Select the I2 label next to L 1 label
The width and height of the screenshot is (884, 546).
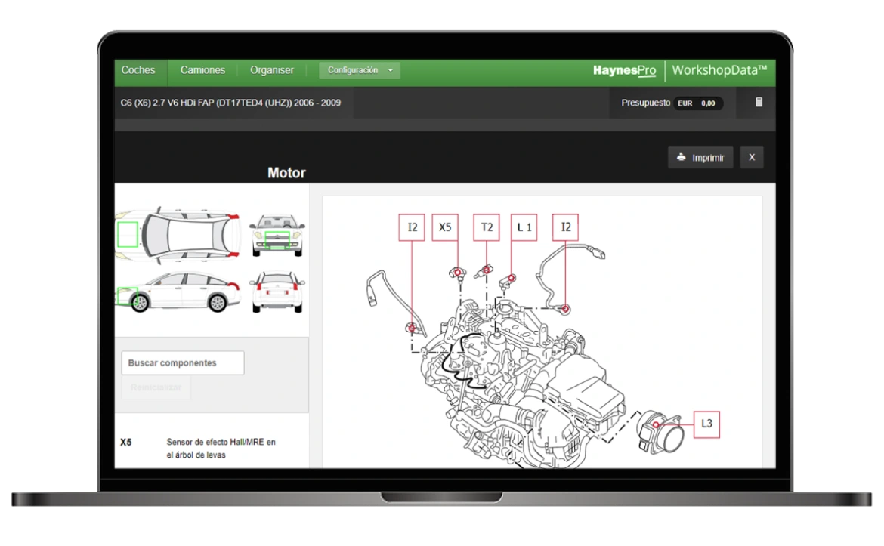tap(565, 227)
